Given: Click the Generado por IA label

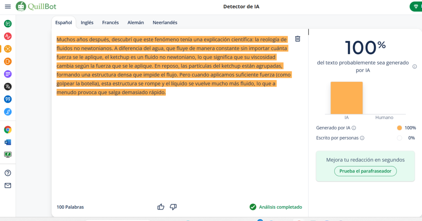Looking at the screenshot, I should pos(333,128).
